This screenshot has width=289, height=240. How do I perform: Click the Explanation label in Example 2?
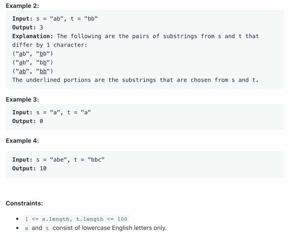[x=33, y=36]
